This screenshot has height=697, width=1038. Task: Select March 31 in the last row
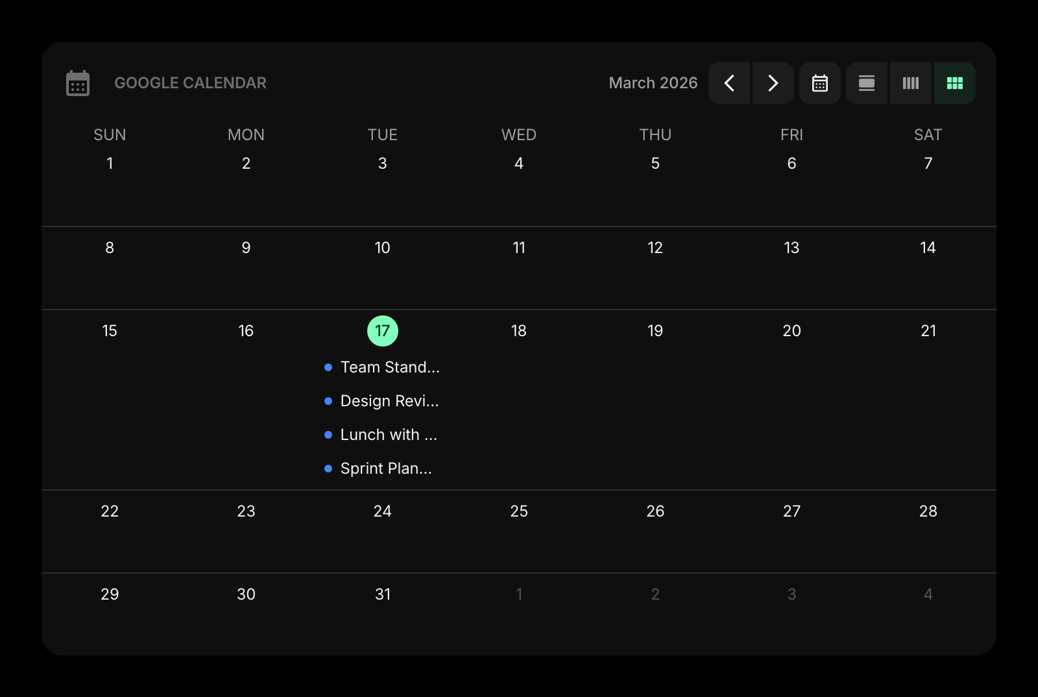(382, 593)
